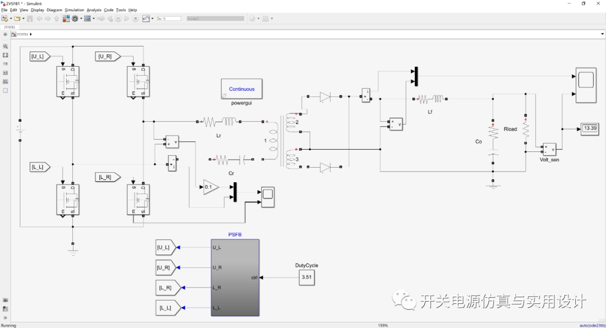
Task: Click the Save model icon
Action: pyautogui.click(x=29, y=18)
